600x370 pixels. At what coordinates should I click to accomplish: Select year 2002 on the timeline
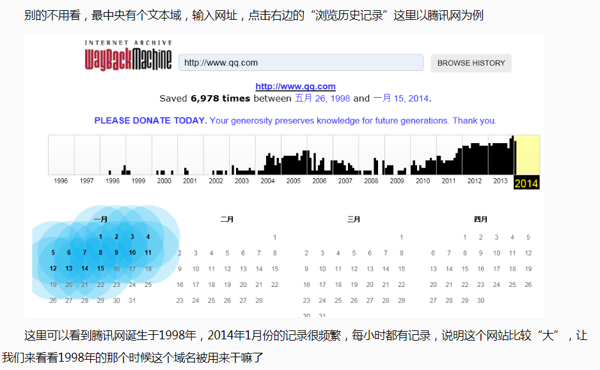(216, 181)
